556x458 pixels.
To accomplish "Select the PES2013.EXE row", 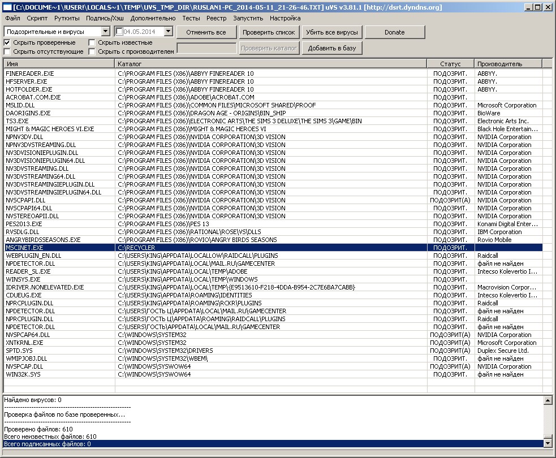I will coord(273,224).
